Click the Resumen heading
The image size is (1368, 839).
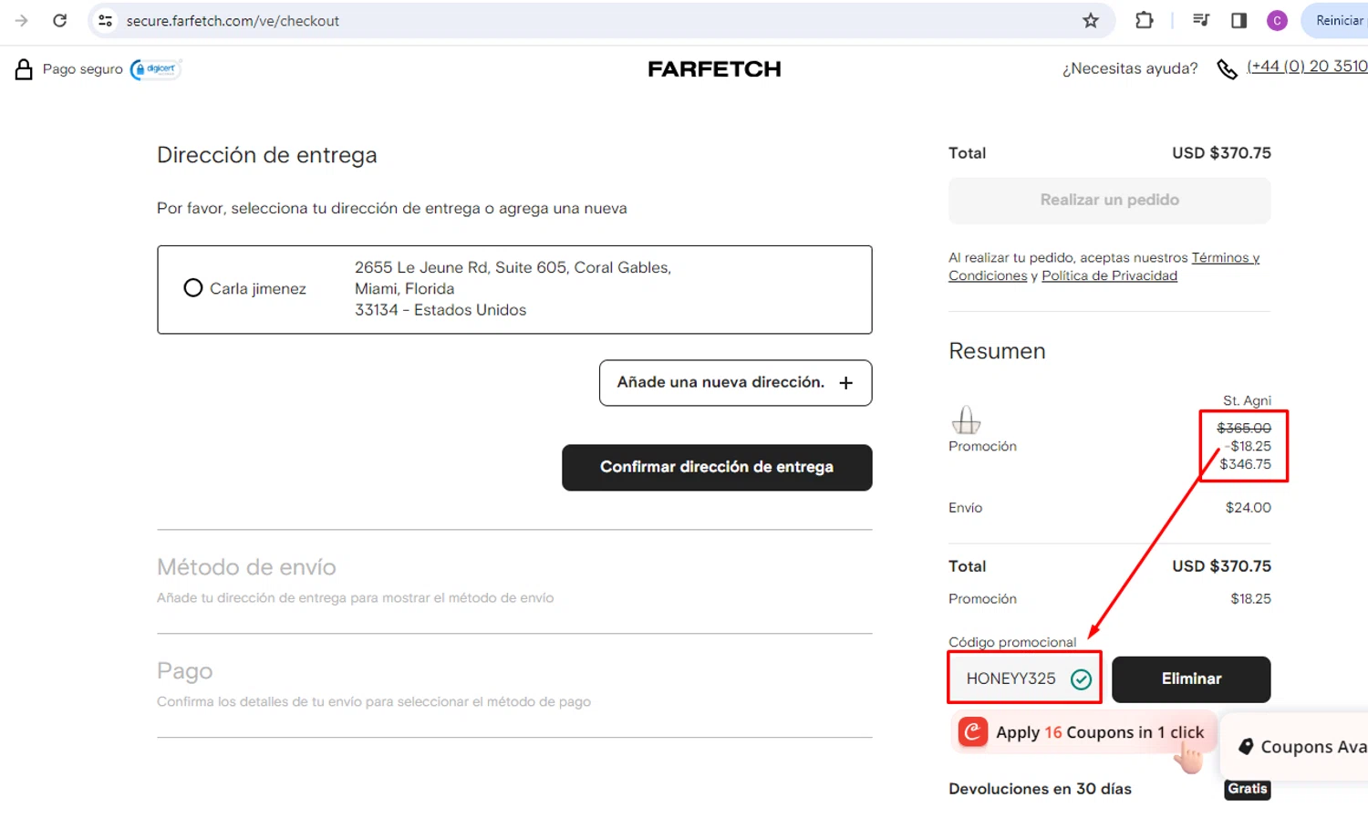(x=997, y=351)
